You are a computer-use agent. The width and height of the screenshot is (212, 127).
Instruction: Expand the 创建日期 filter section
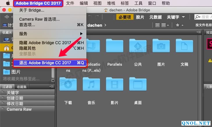tap(3, 98)
